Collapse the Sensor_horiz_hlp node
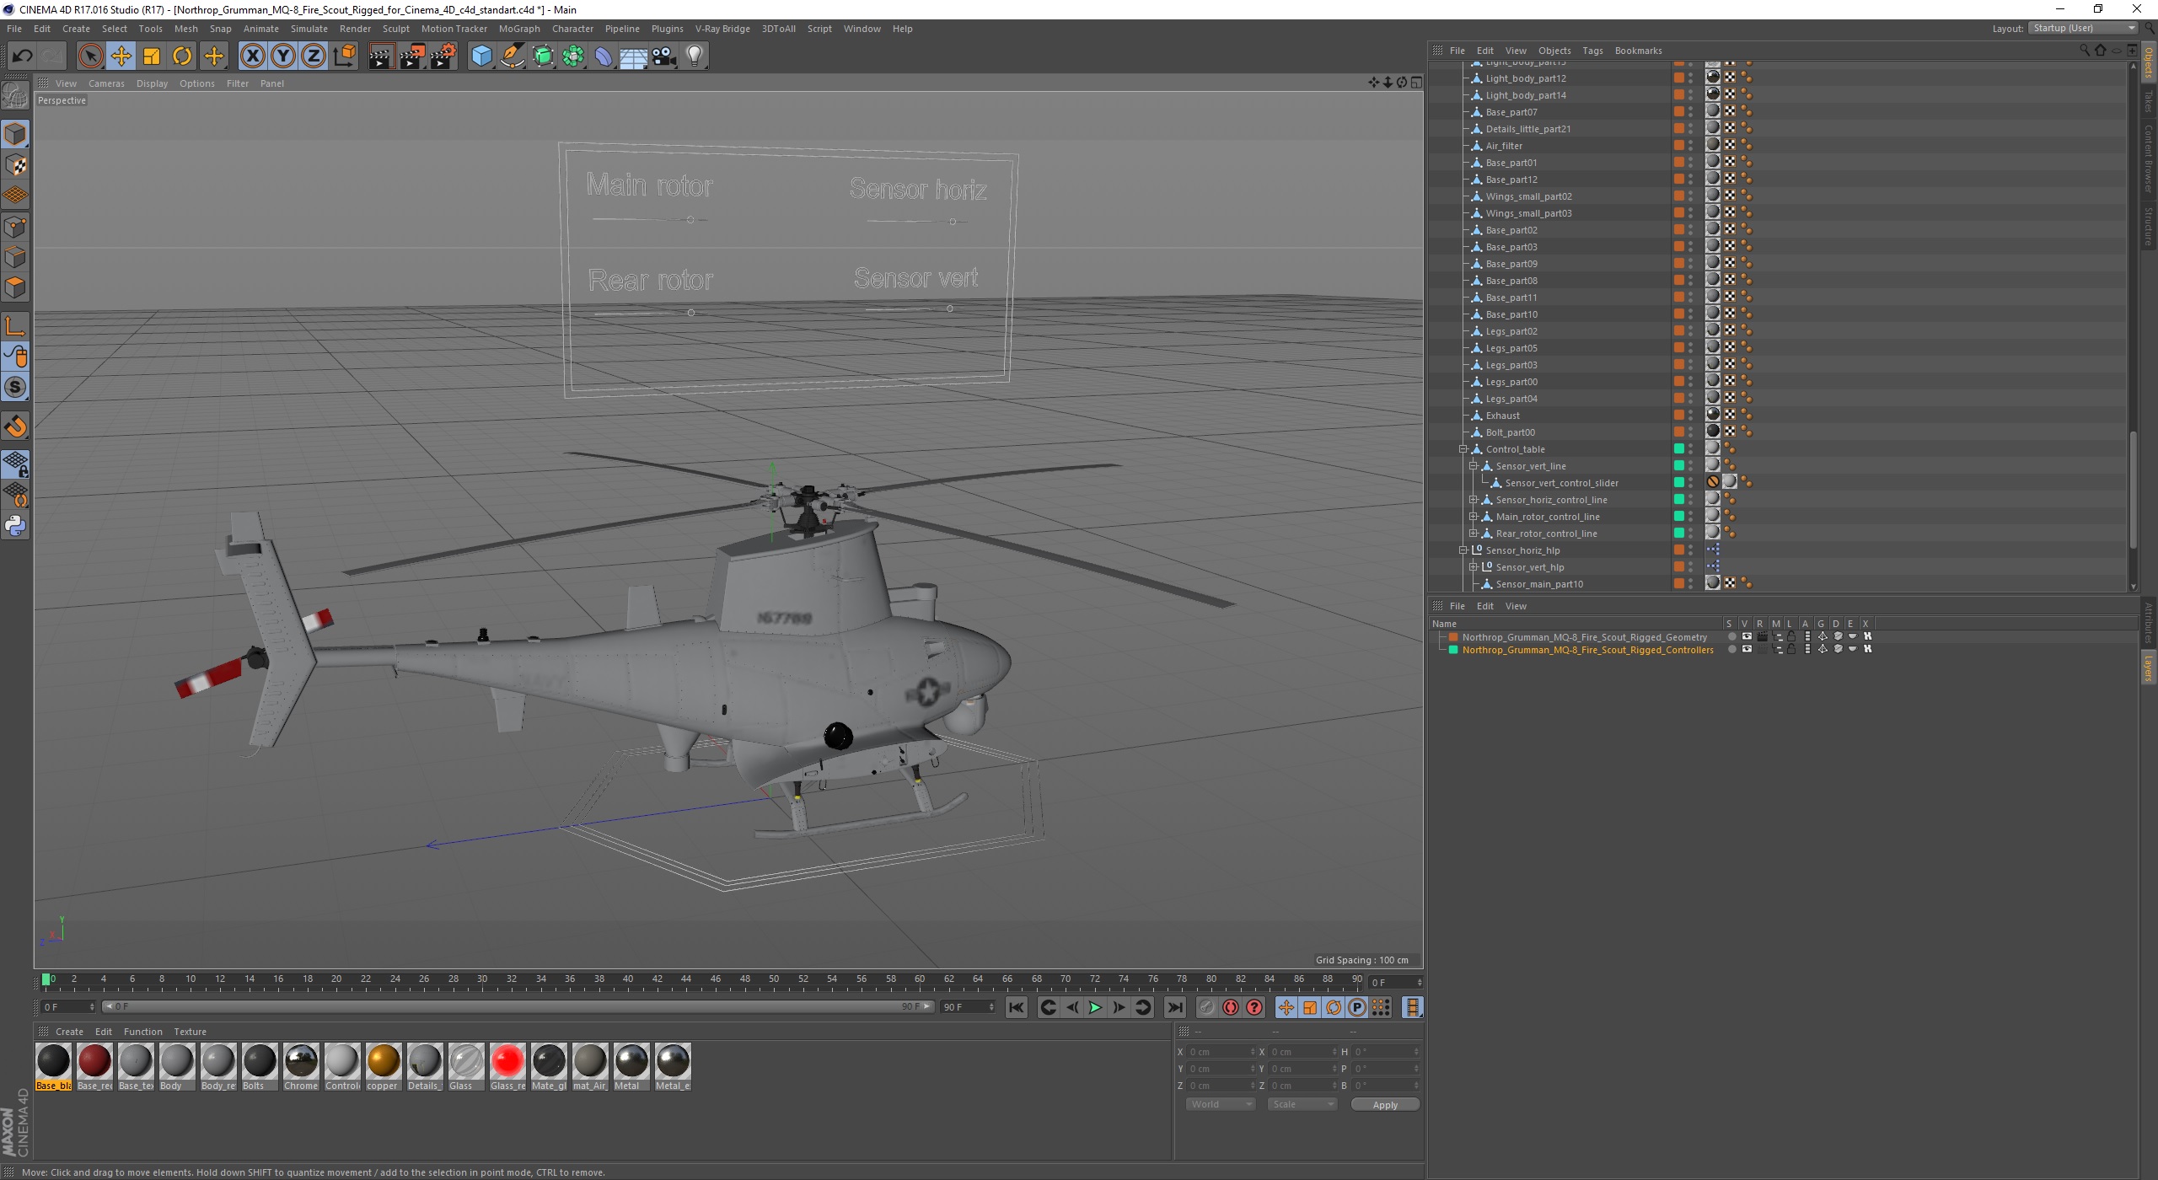 [1463, 550]
